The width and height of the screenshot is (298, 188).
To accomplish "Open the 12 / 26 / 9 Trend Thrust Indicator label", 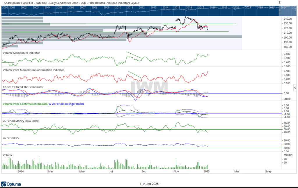I will (23, 87).
